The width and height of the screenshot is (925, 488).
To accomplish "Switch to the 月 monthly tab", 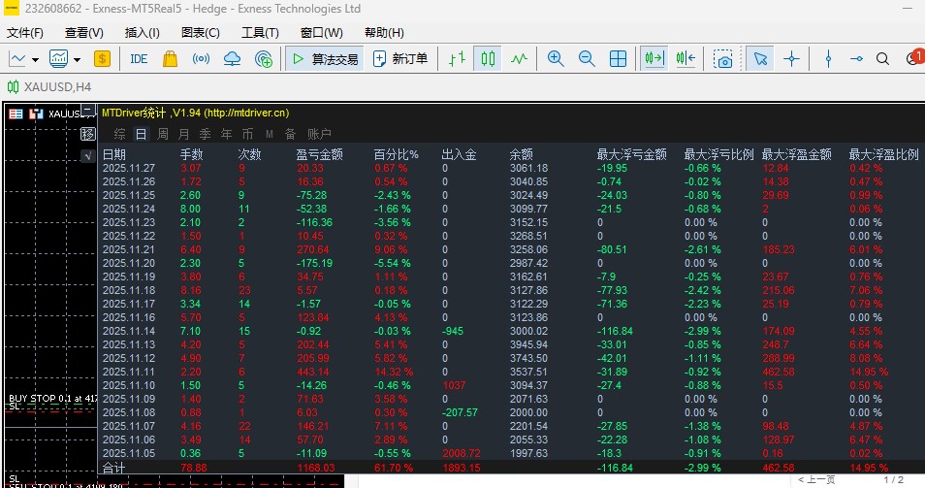I will (x=183, y=134).
